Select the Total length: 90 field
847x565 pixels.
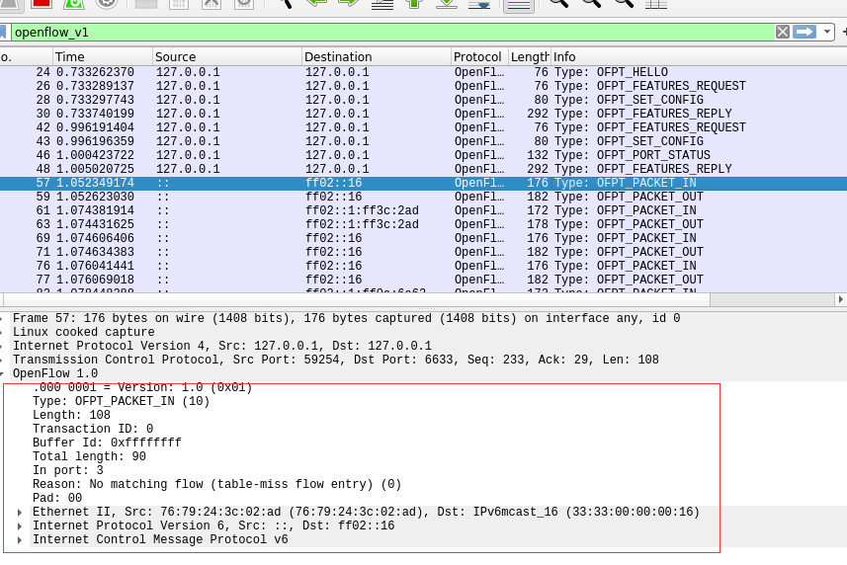point(89,456)
